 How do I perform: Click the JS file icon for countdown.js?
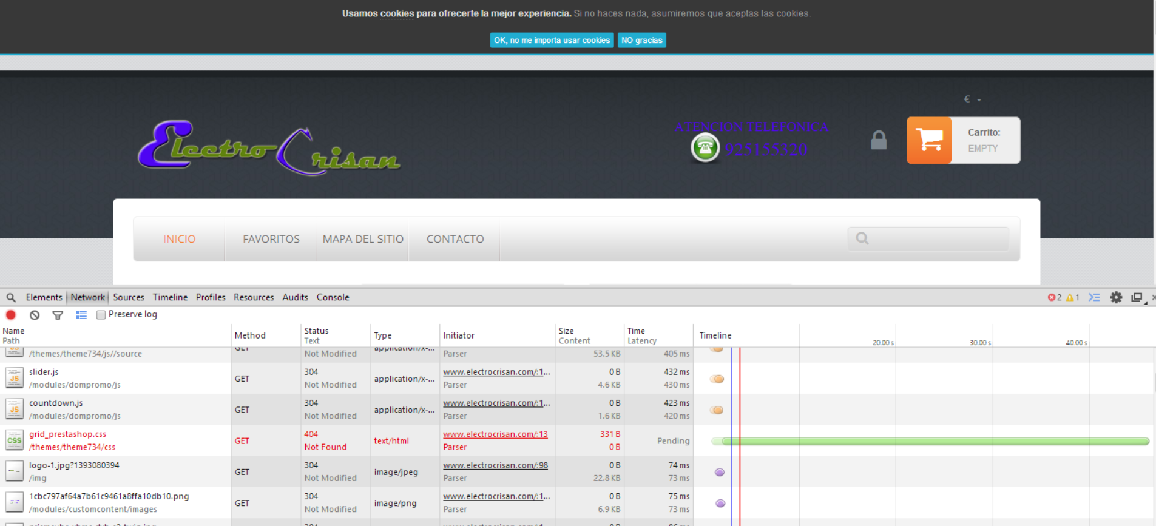(x=14, y=409)
